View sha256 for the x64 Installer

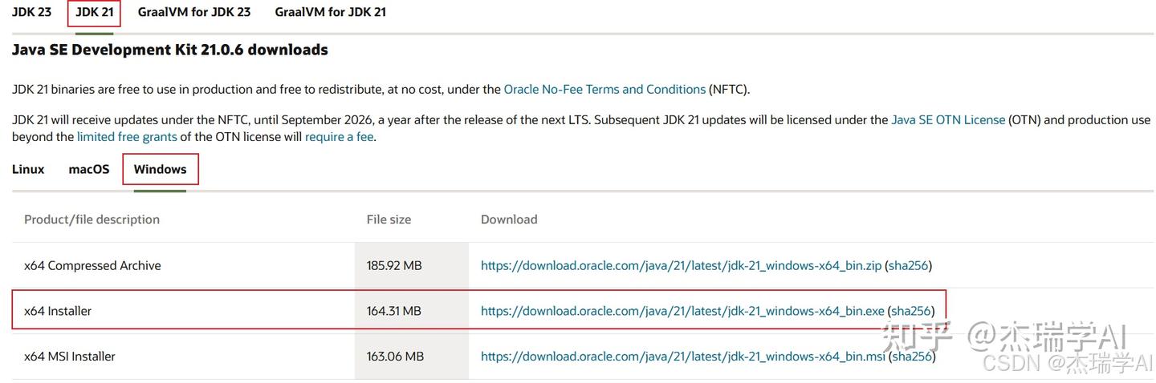pos(911,311)
